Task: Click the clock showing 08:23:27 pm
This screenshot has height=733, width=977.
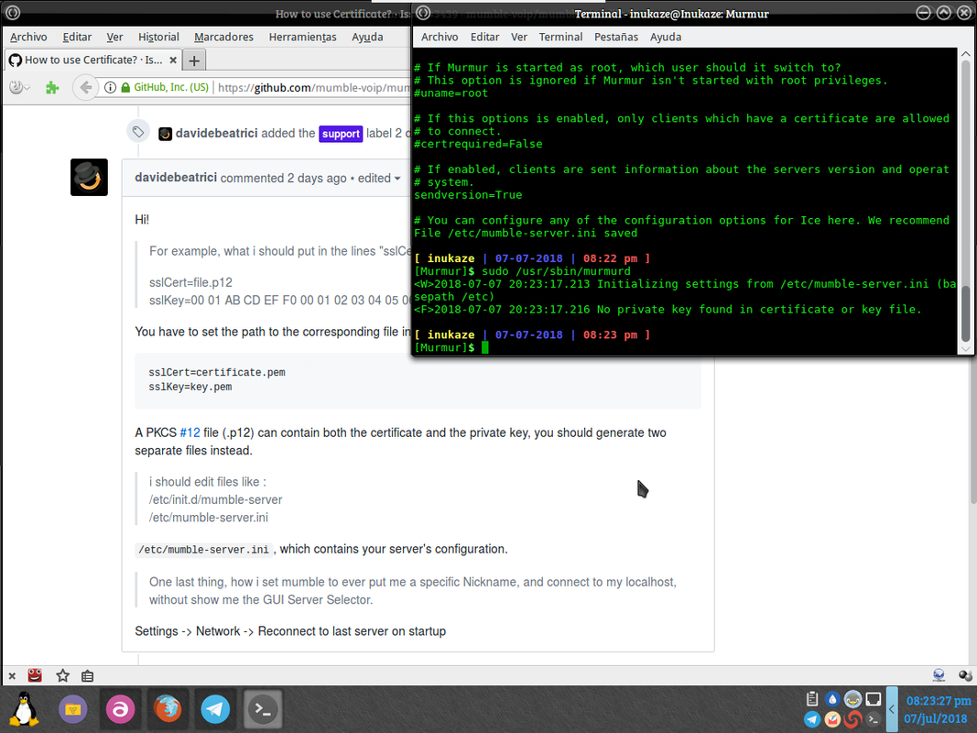Action: point(939,701)
